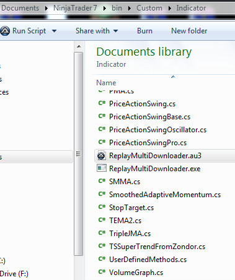The image size is (235, 280).
Task: Select the NinjaTrader 7 breadcrumb segment
Action: [x=75, y=8]
